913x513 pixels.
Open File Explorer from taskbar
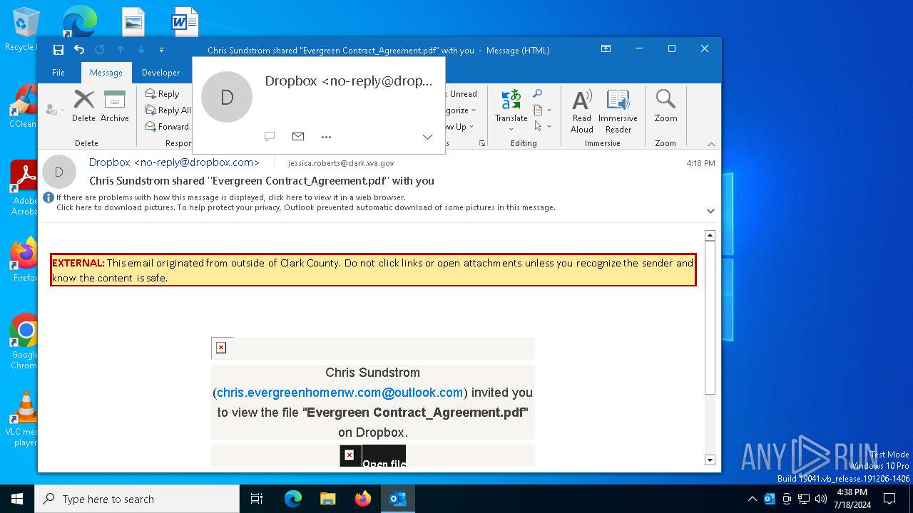pos(327,499)
